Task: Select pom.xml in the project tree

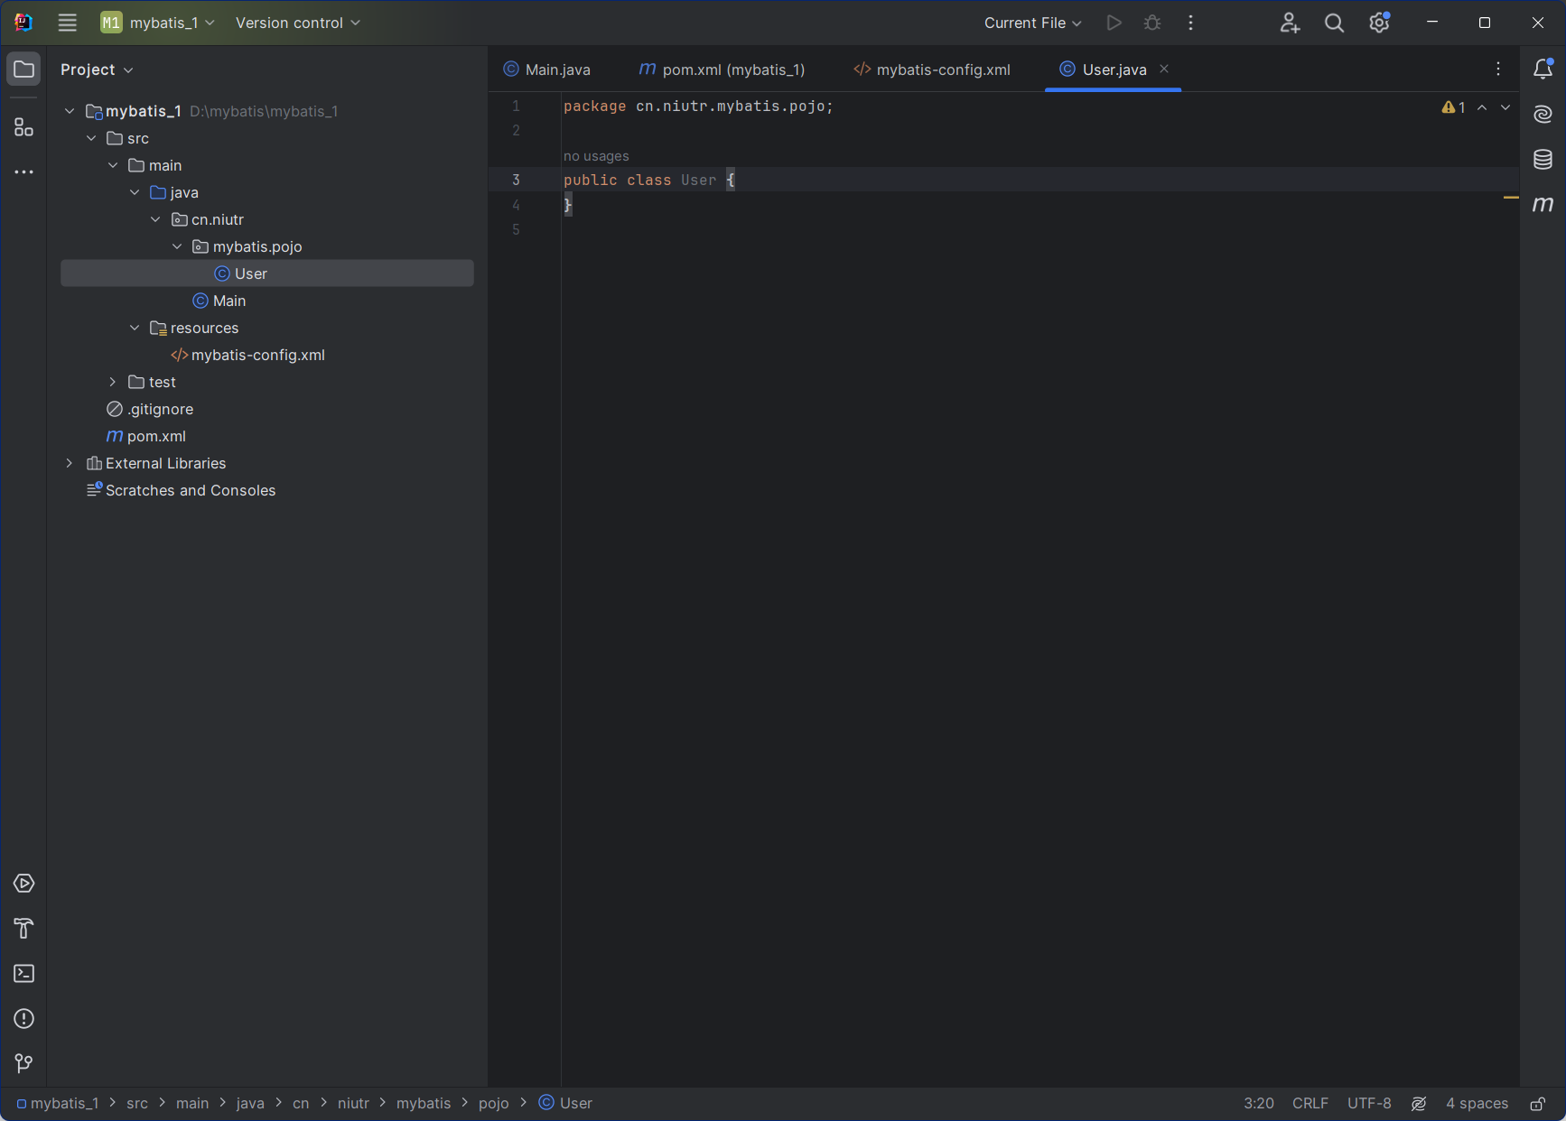Action: 156,436
